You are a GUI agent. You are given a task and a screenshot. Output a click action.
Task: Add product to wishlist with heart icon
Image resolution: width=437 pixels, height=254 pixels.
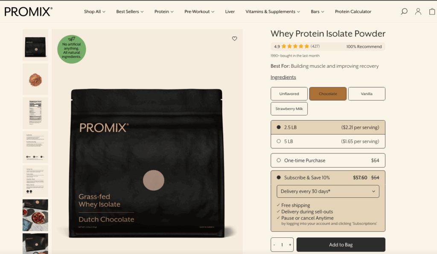pyautogui.click(x=234, y=39)
